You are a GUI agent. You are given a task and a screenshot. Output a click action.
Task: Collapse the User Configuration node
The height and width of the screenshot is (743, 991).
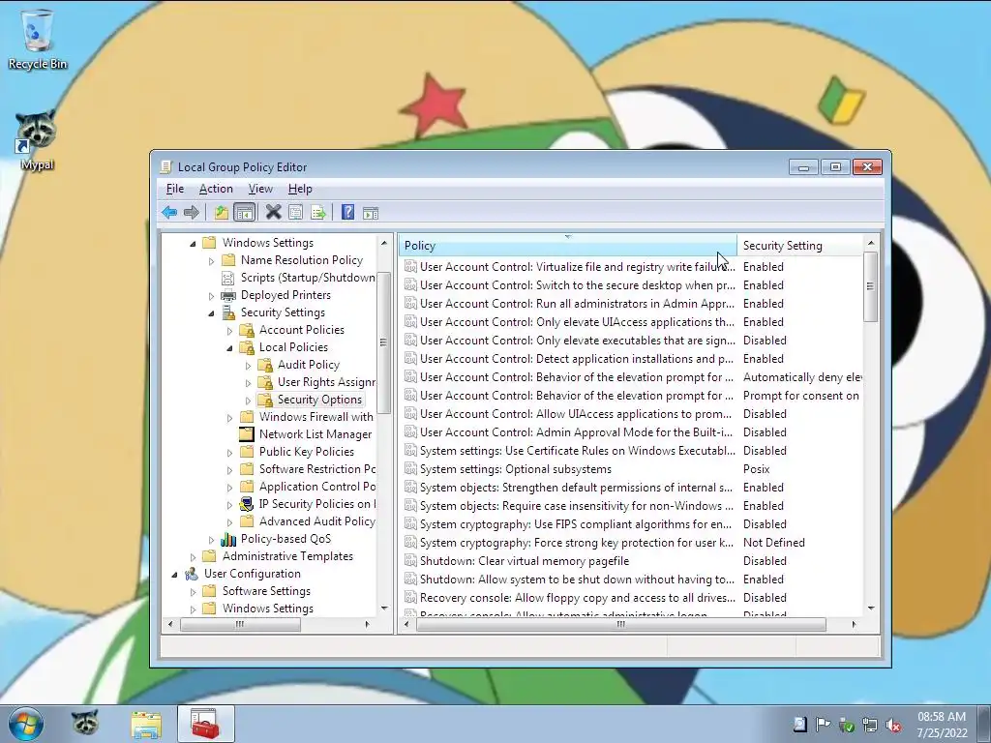pyautogui.click(x=174, y=575)
